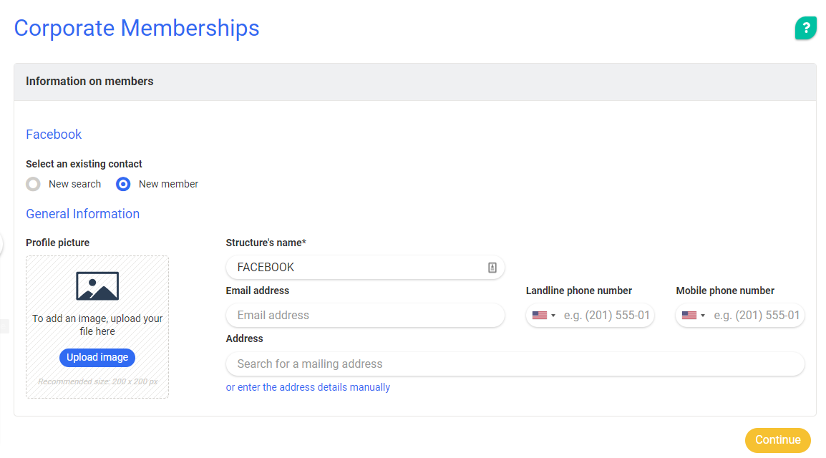Click the image placeholder icon under Profile picture
This screenshot has height=458, width=826.
coord(97,286)
